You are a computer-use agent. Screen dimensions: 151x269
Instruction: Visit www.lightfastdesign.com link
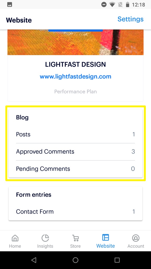coord(75,76)
